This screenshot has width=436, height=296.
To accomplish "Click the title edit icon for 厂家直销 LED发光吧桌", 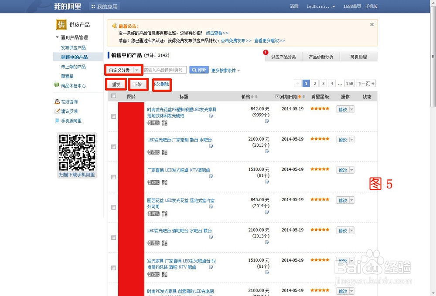I will click(x=211, y=176).
